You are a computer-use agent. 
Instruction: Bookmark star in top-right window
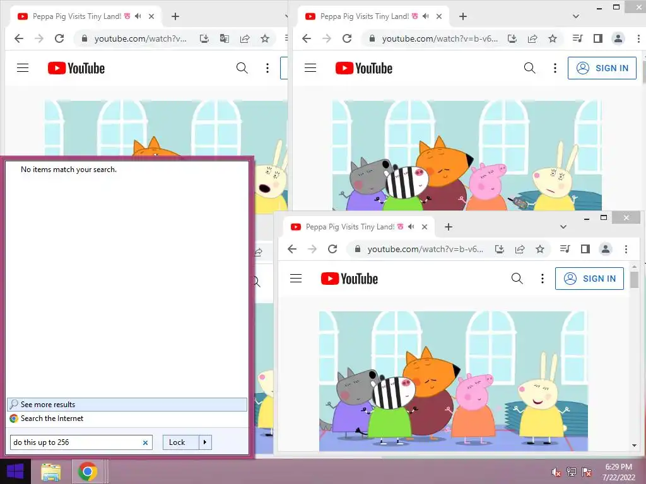click(553, 38)
